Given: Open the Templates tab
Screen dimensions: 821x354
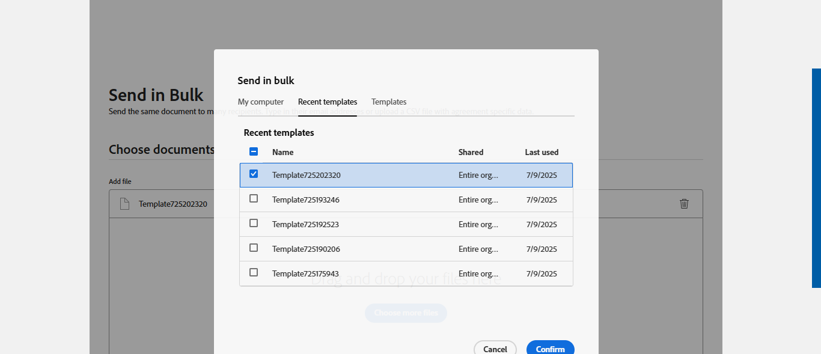Looking at the screenshot, I should 389,102.
